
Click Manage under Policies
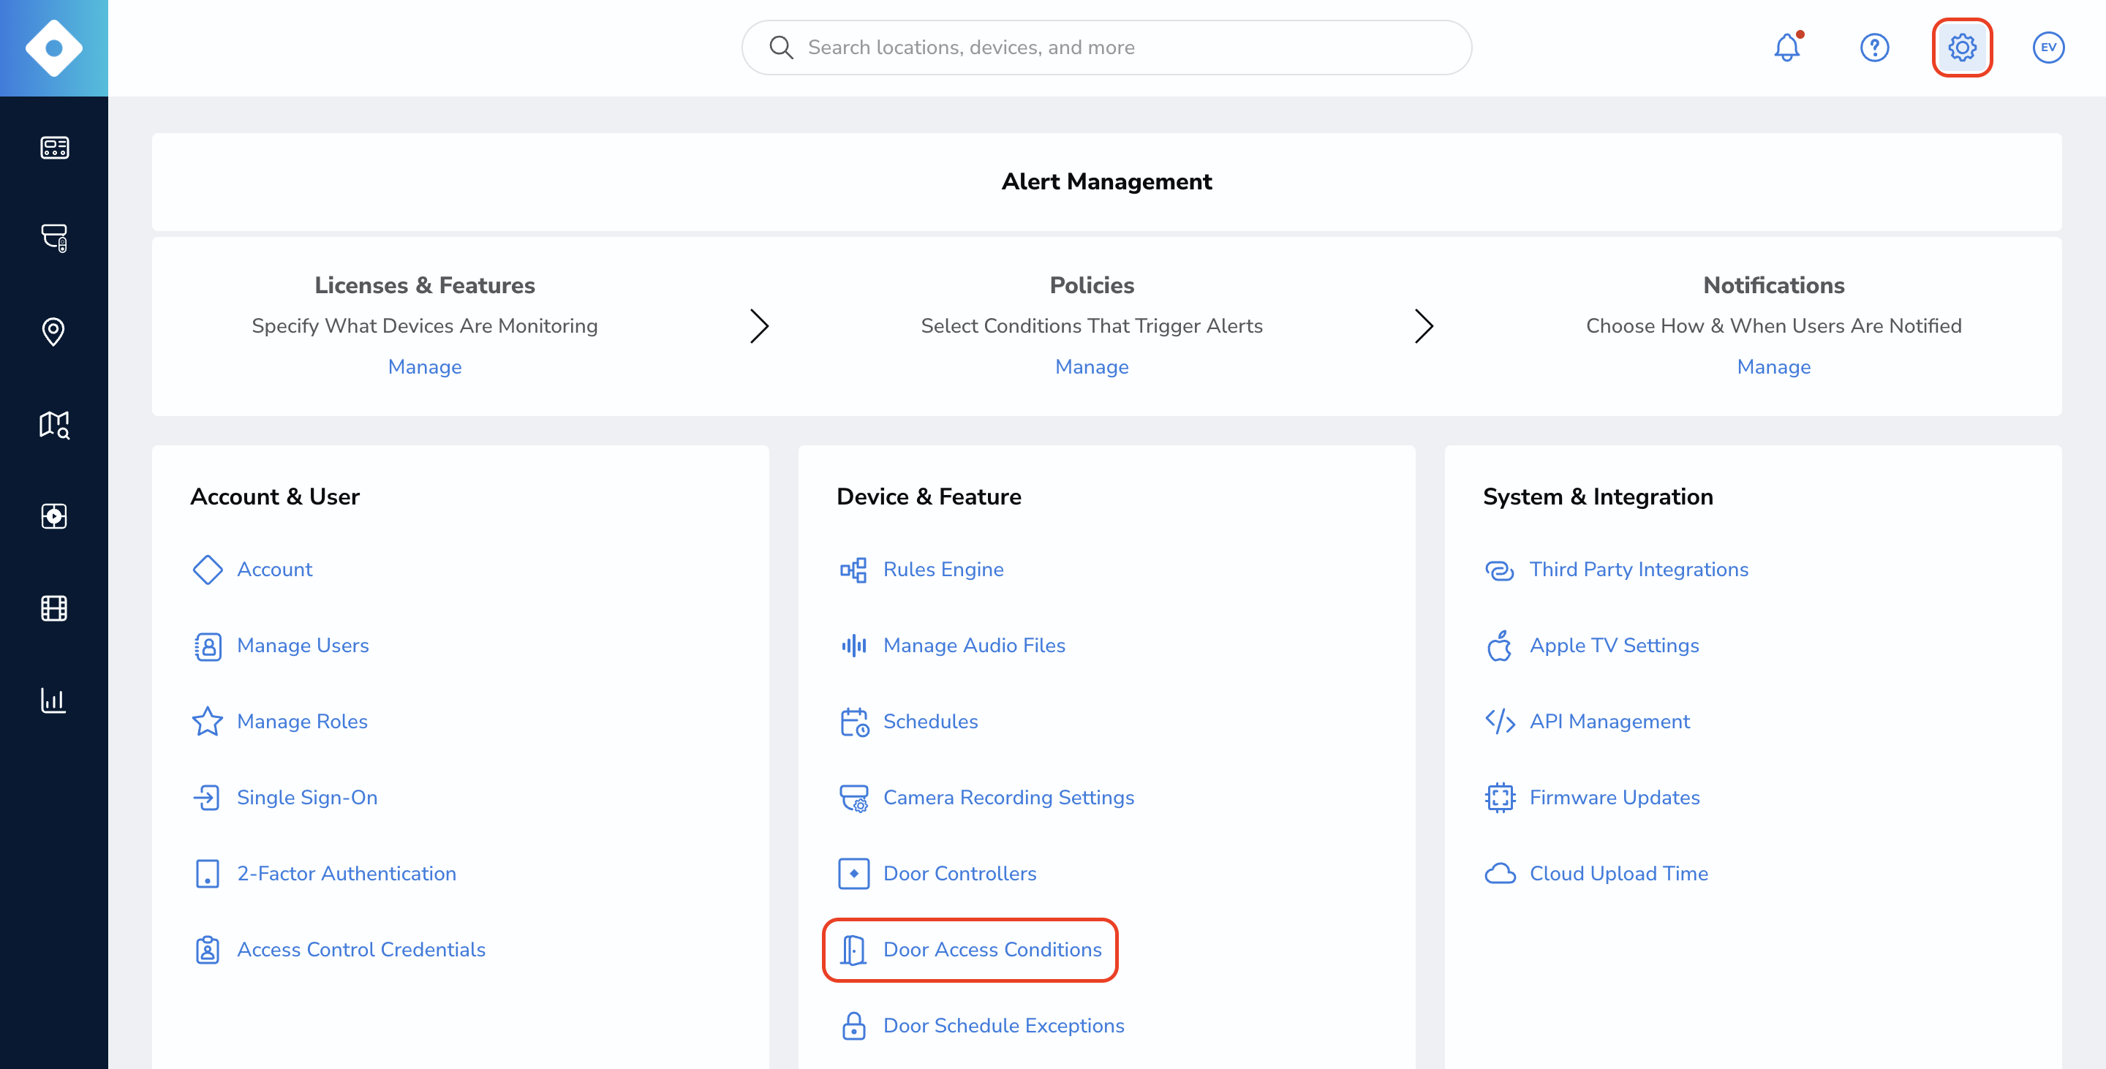(x=1092, y=367)
